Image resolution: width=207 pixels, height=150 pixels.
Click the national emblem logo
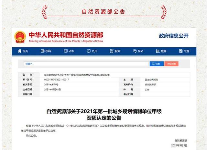[20, 37]
